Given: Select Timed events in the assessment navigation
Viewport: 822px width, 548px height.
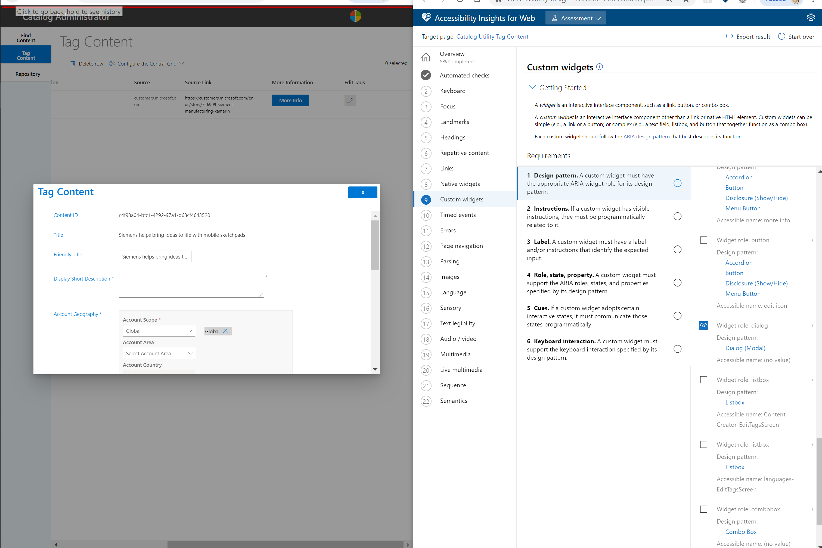Looking at the screenshot, I should (458, 214).
